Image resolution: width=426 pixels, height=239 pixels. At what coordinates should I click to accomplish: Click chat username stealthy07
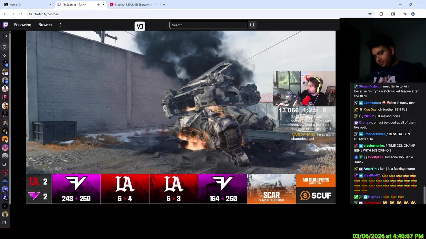[372, 176]
